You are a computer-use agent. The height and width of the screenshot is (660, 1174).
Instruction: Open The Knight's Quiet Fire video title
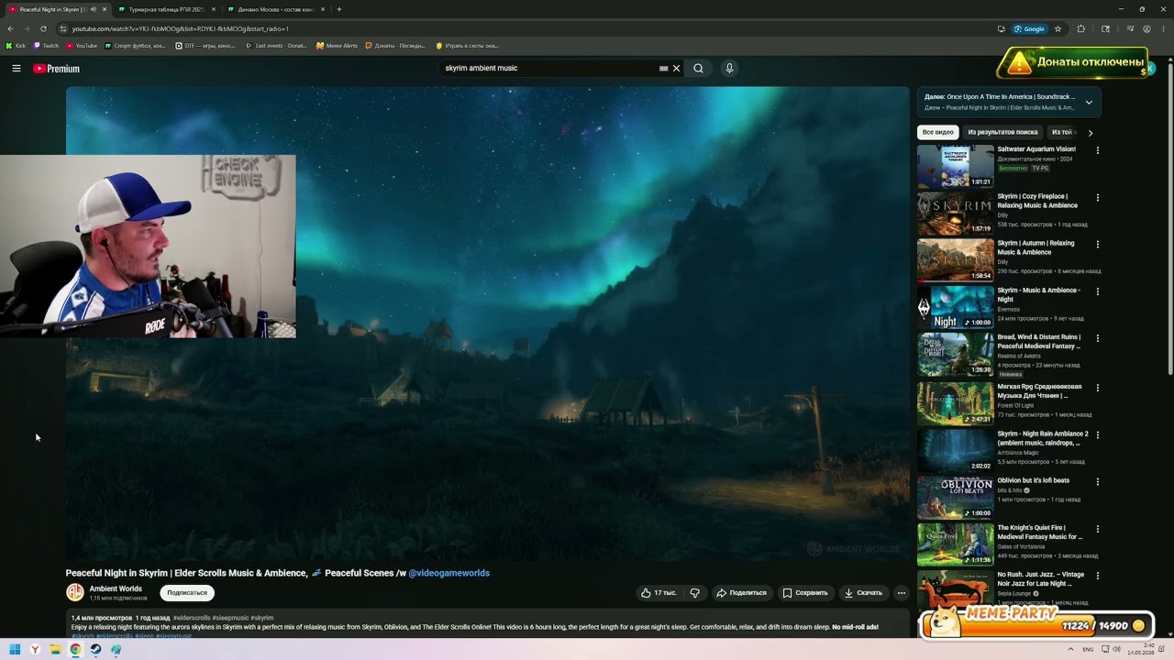[x=1040, y=533]
